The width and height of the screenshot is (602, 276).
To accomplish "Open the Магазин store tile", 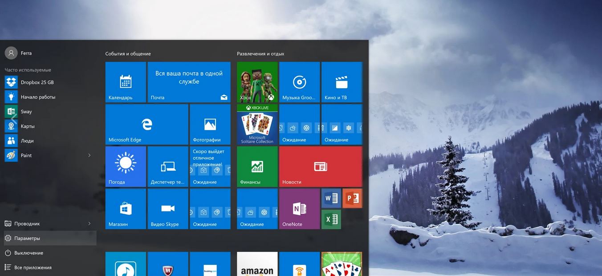I will pyautogui.click(x=126, y=209).
